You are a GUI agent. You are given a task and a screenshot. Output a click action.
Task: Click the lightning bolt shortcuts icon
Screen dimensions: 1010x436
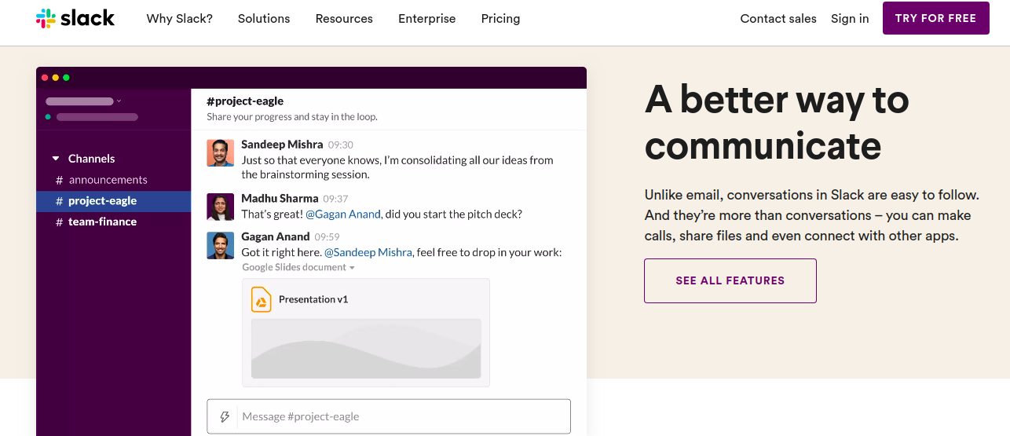coord(225,416)
